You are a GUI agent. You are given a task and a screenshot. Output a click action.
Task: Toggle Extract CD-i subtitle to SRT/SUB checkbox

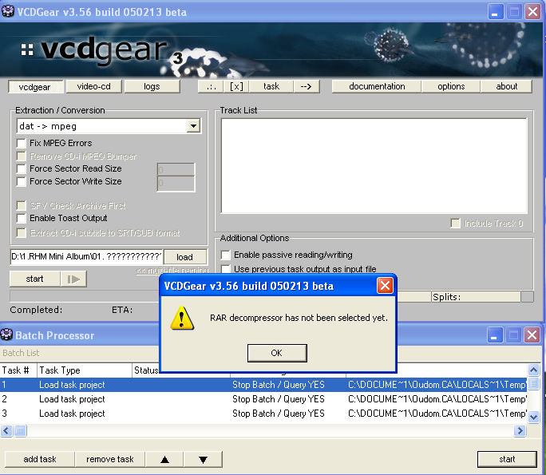[22, 232]
